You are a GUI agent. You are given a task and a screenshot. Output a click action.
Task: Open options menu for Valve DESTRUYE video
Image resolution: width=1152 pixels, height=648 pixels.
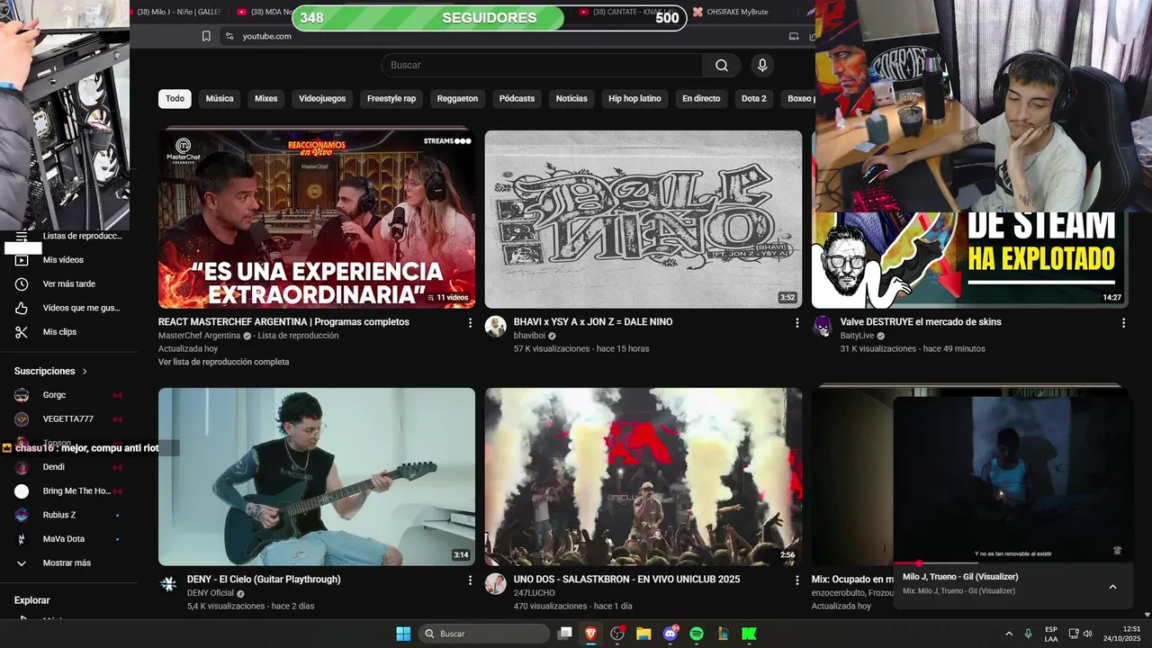[x=1123, y=322]
